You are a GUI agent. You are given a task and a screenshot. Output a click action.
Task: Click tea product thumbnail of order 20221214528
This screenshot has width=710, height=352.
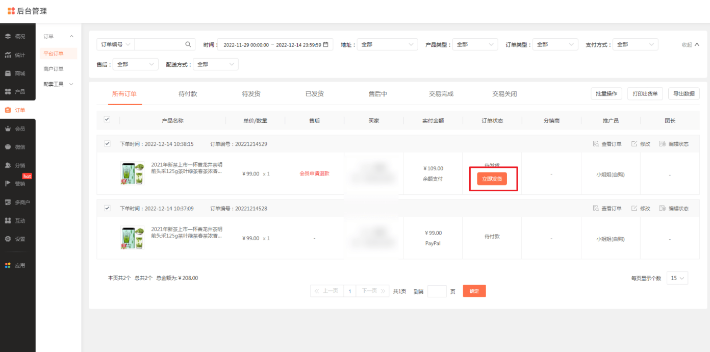pos(132,238)
